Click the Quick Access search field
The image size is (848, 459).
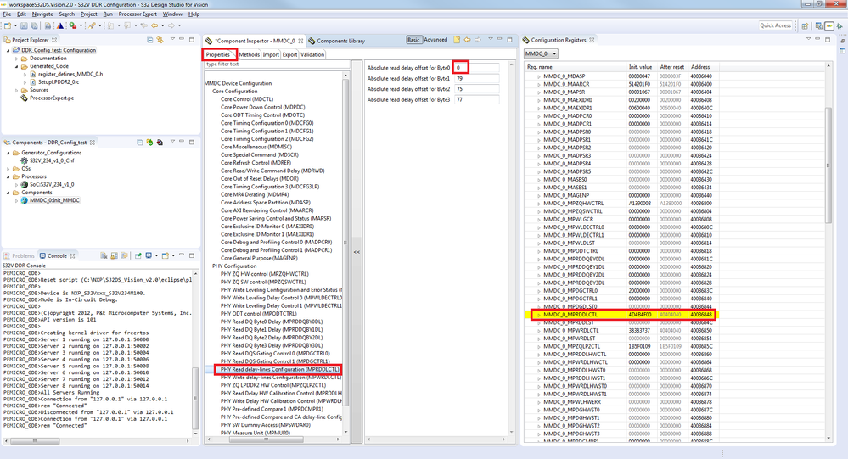coord(776,25)
